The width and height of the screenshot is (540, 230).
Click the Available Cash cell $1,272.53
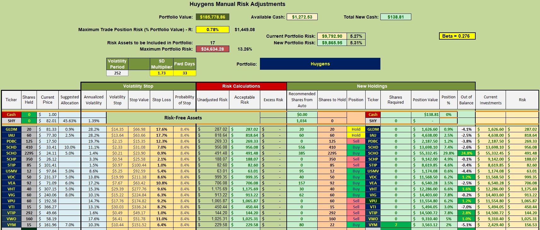(302, 17)
